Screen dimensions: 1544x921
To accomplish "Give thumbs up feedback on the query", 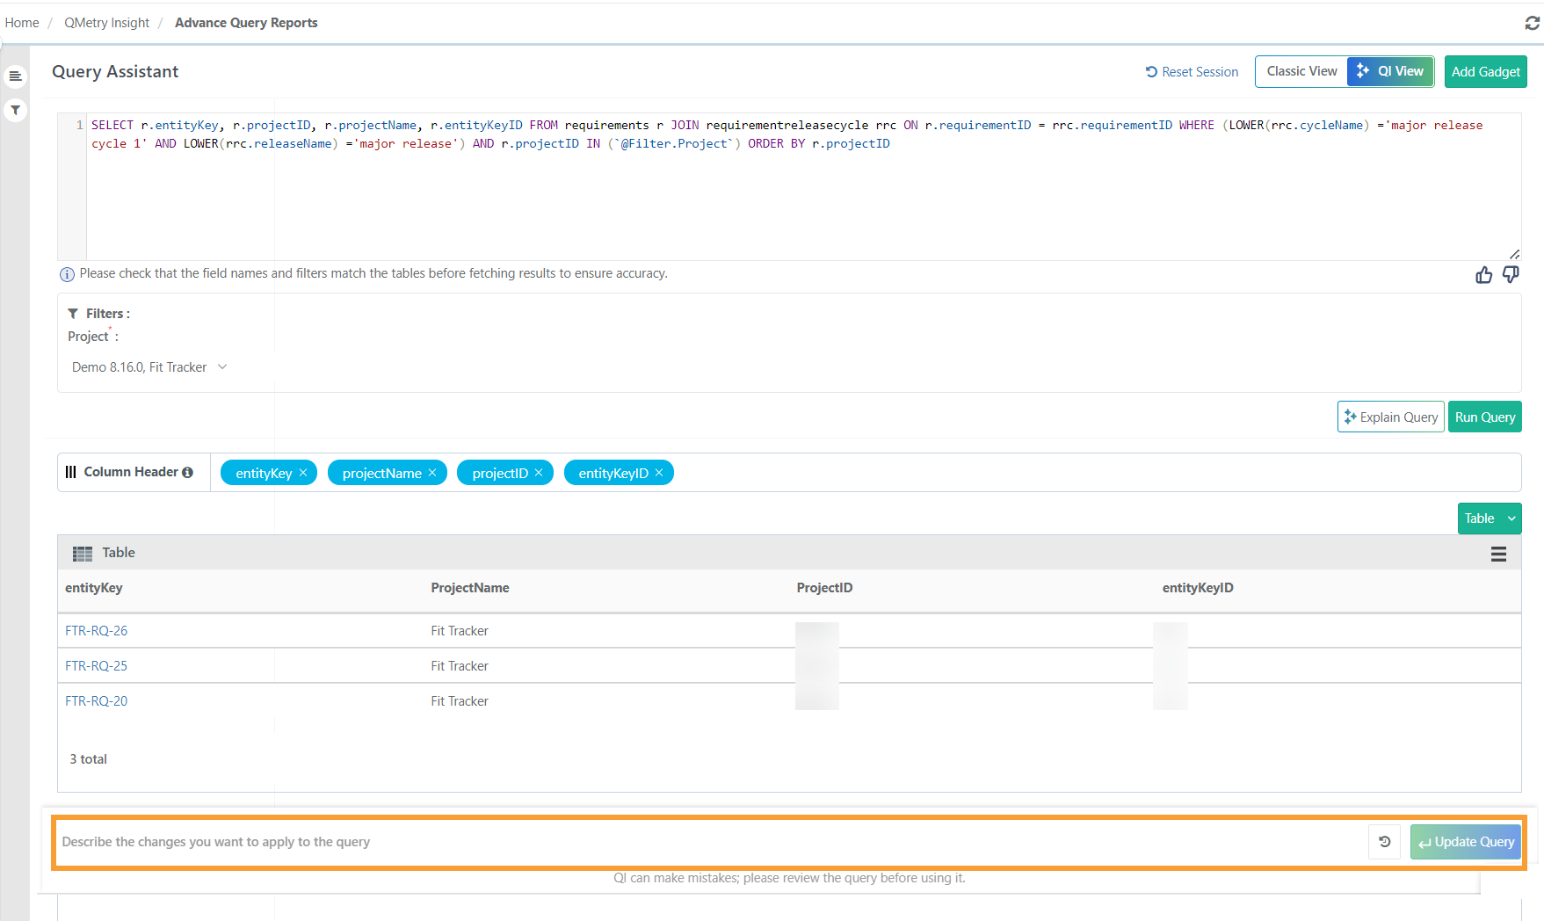I will pos(1483,274).
